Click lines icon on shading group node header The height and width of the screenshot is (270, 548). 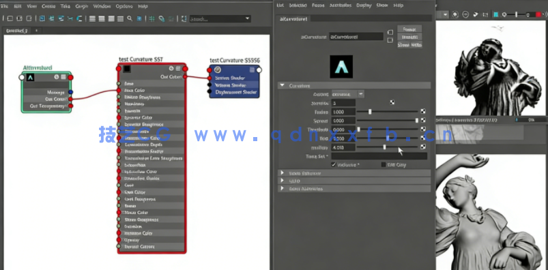pyautogui.click(x=252, y=70)
